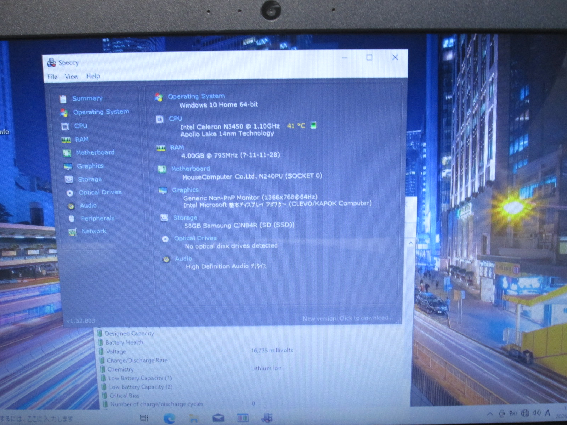This screenshot has height=425, width=567.
Task: Open the Summary section in sidebar
Action: pyautogui.click(x=87, y=98)
